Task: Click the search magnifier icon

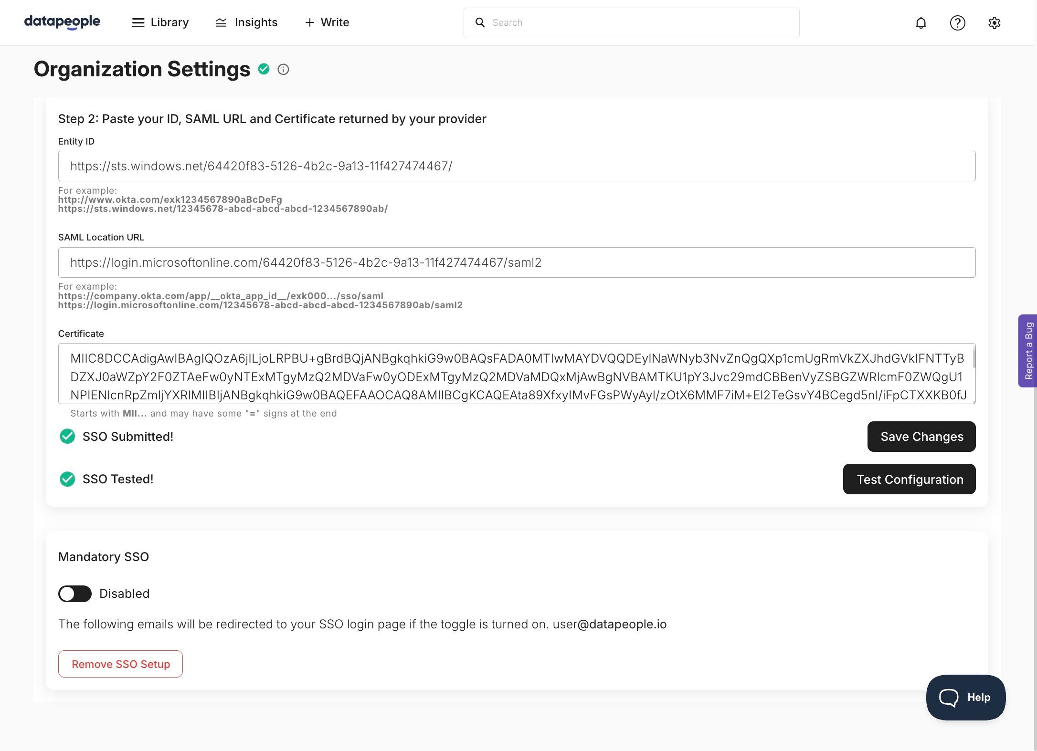Action: pyautogui.click(x=480, y=22)
